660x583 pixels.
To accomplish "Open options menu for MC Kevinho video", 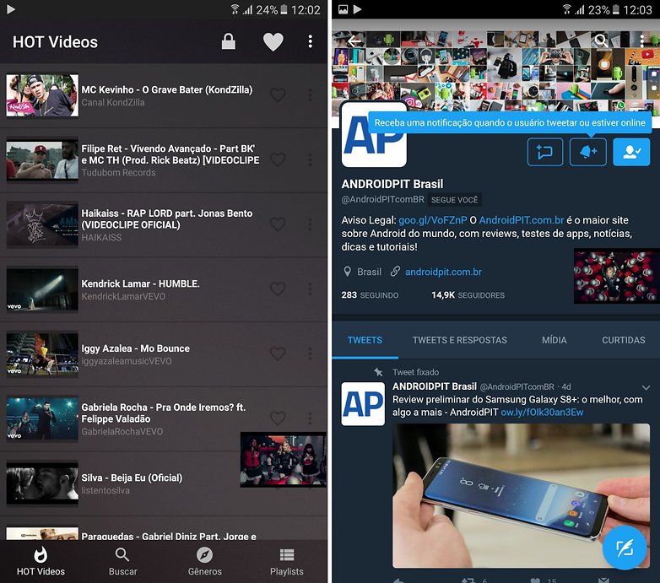I will coord(311,95).
